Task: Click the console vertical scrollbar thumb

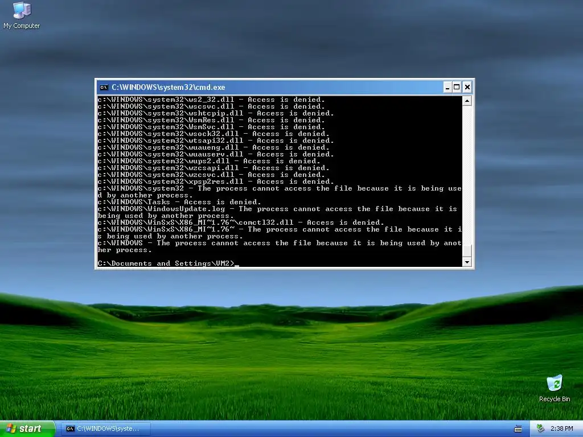Action: pos(467,250)
